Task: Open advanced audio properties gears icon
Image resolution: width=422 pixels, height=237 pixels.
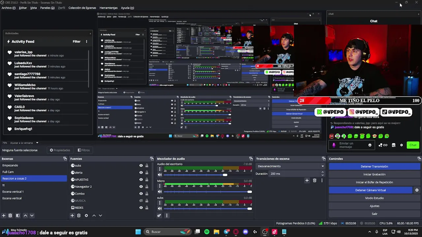Action: coord(159,216)
